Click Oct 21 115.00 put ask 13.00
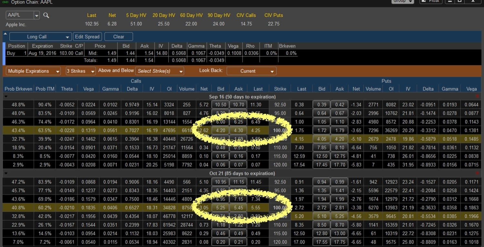Screen dimensions: 484x247 click(x=339, y=233)
